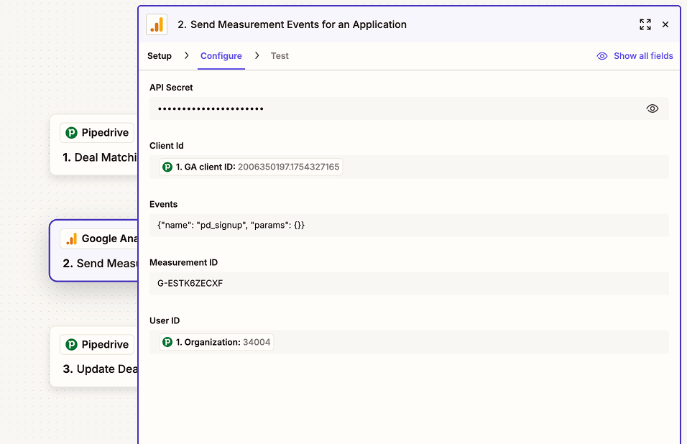Click the chevron after the Configure tab
Screen dimensions: 687x444
257,56
